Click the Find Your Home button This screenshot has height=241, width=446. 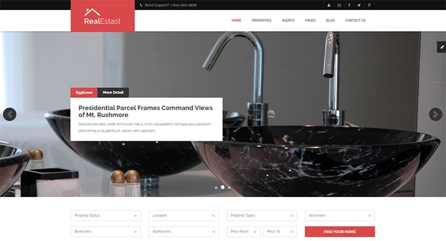pos(340,232)
